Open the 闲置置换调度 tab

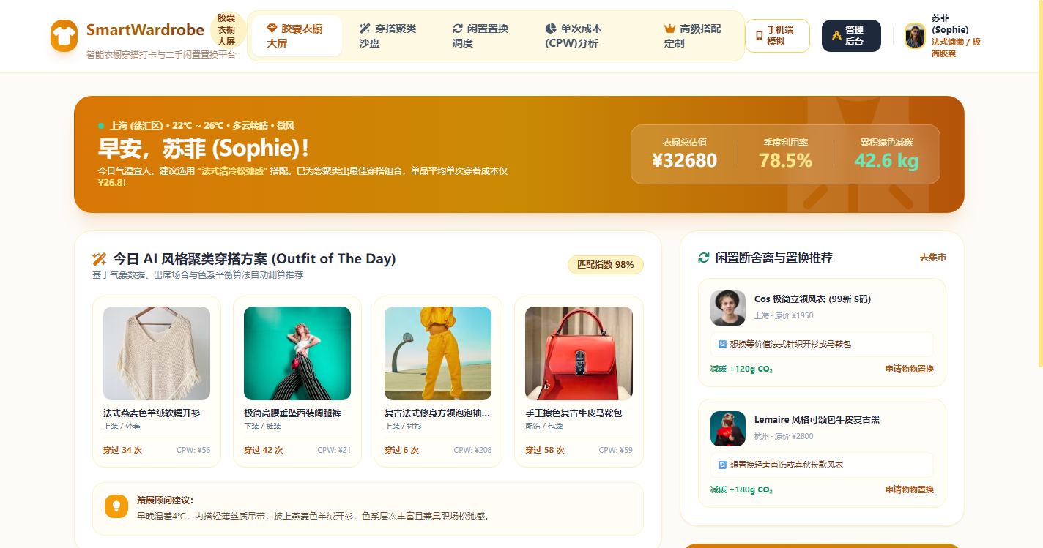(x=483, y=36)
